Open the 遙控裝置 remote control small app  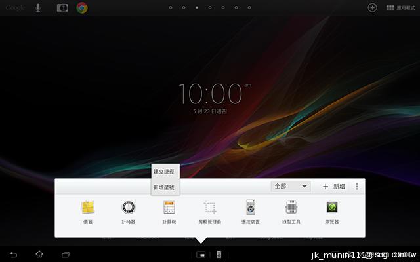click(x=251, y=212)
